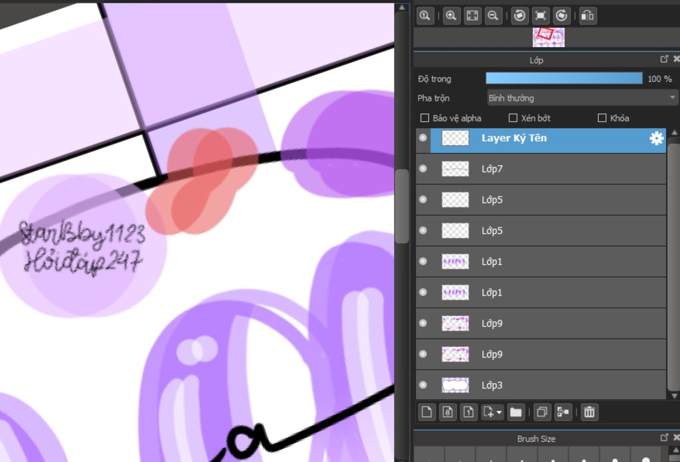Open layer settings gear for Layer Ký Tên
This screenshot has width=680, height=462.
click(x=656, y=138)
